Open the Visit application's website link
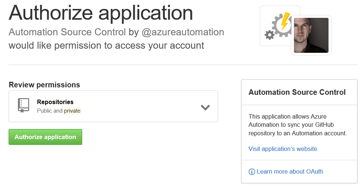This screenshot has width=362, height=187. (283, 149)
